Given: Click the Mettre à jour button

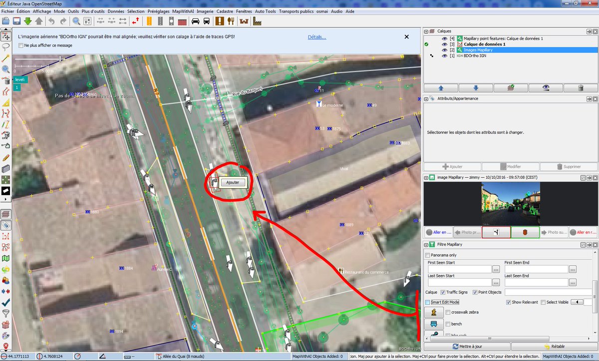Looking at the screenshot, I should pyautogui.click(x=467, y=347).
